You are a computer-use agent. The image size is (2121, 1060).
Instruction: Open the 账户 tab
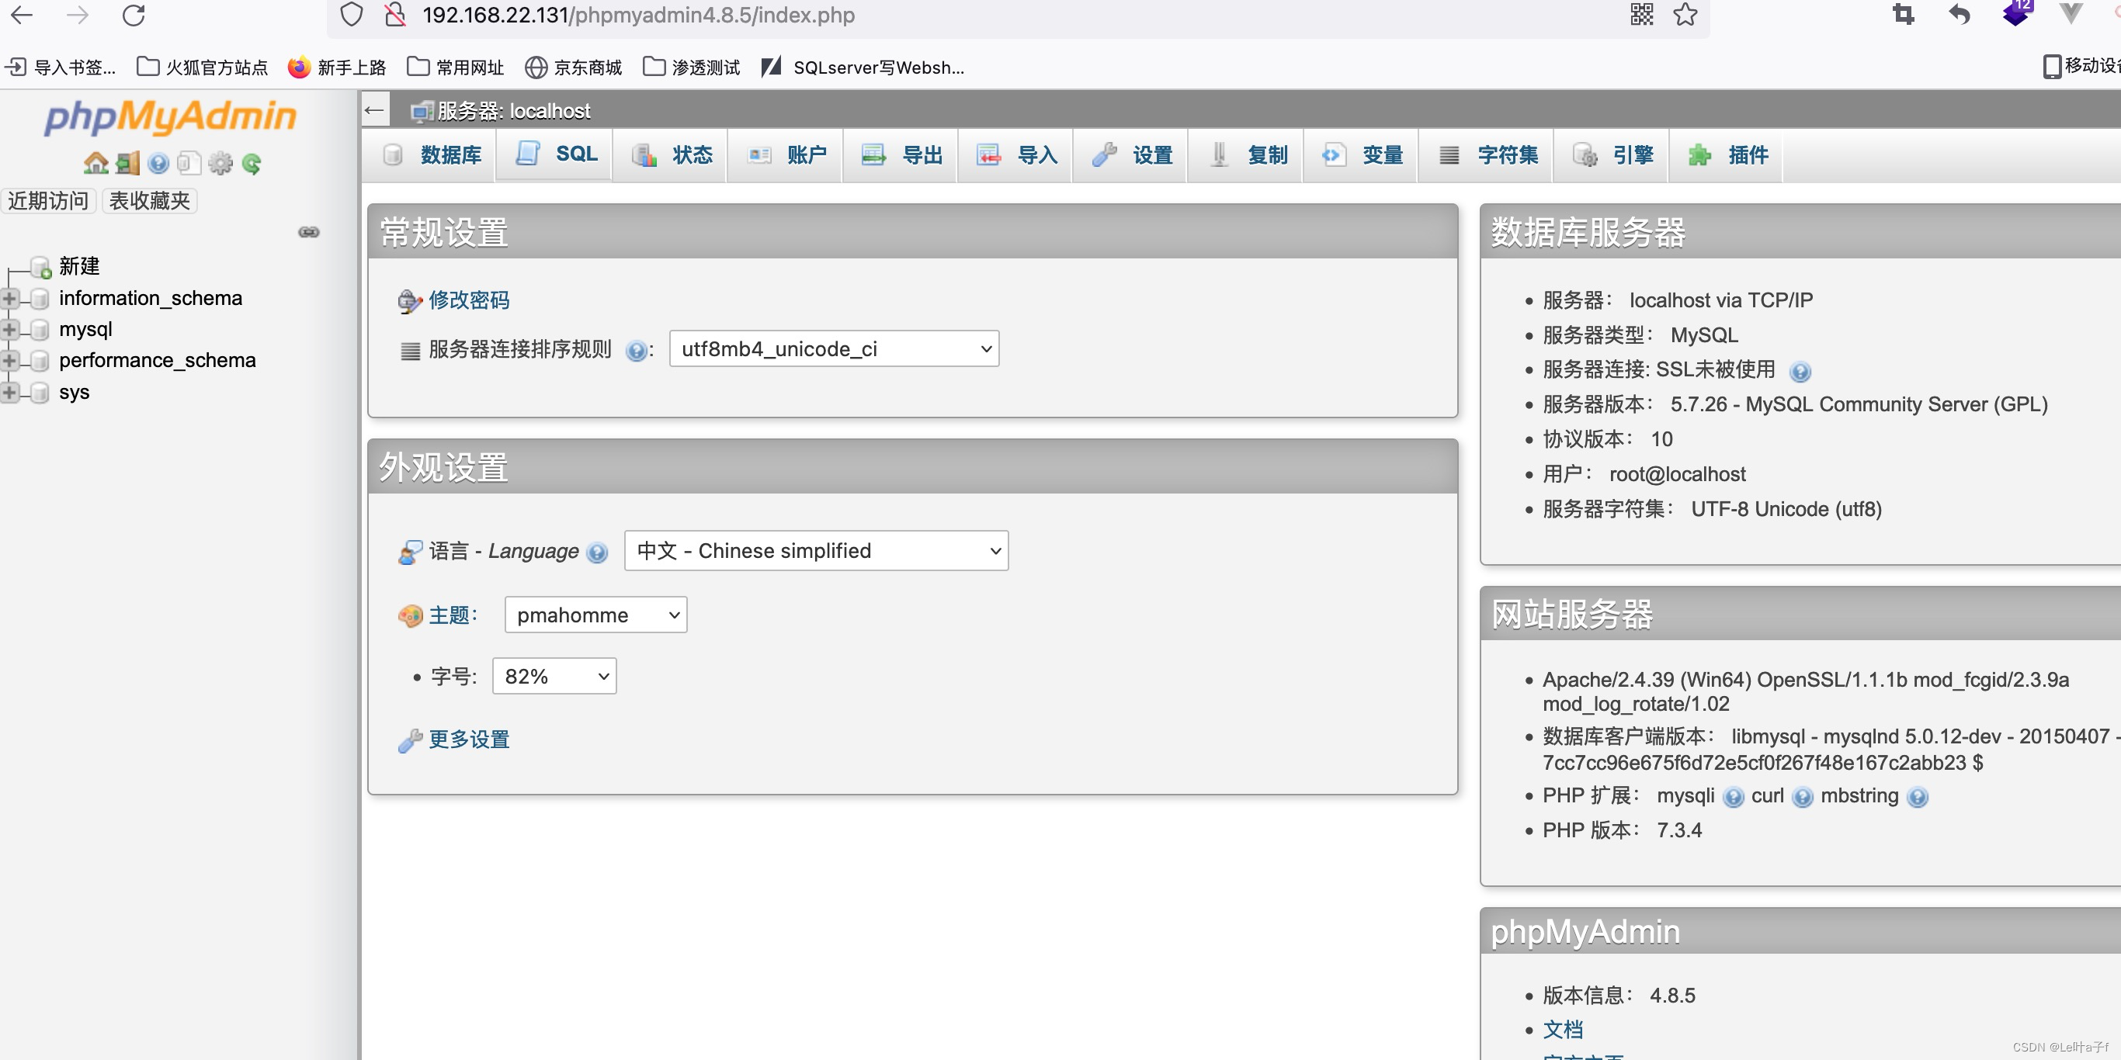(x=786, y=154)
